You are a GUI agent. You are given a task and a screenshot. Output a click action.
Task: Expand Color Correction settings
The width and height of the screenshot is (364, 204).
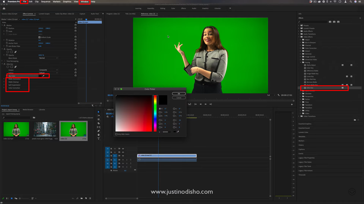4,88
